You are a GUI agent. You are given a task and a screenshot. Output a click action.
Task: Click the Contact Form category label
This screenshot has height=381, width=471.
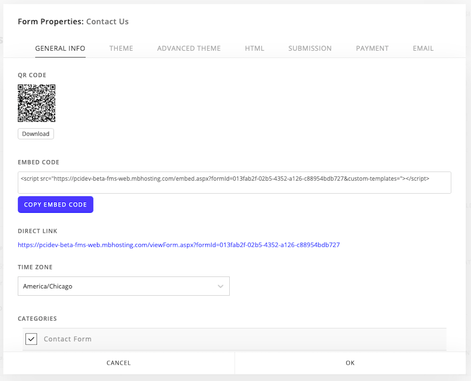(x=68, y=339)
